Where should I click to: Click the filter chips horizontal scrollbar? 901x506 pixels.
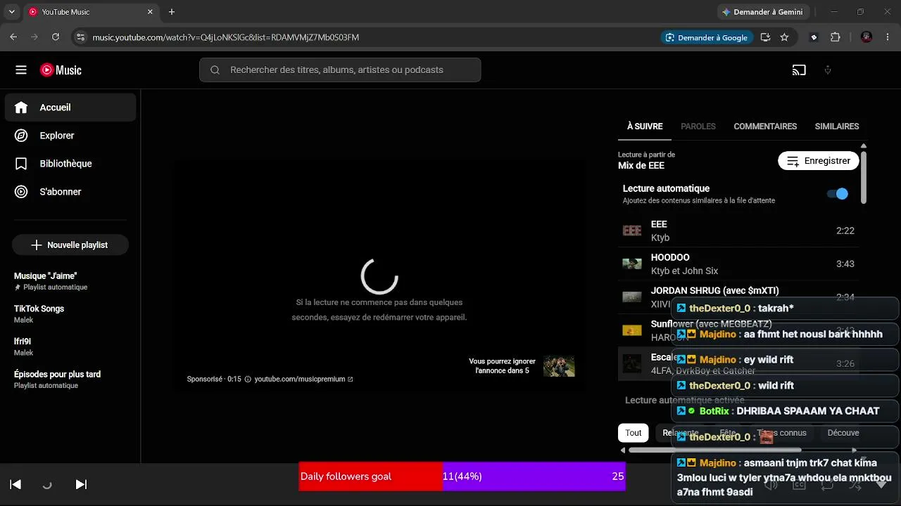tap(715, 450)
